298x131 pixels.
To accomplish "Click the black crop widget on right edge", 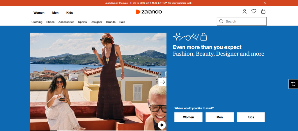I will point(293,84).
